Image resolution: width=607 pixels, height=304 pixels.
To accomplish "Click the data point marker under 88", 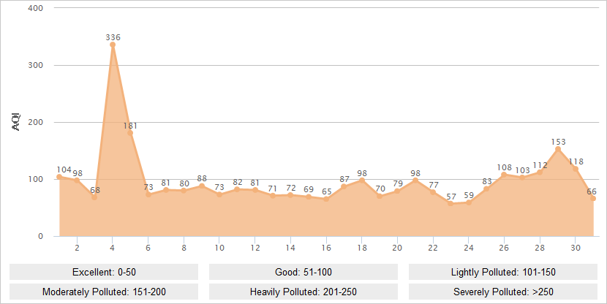I will coord(202,186).
